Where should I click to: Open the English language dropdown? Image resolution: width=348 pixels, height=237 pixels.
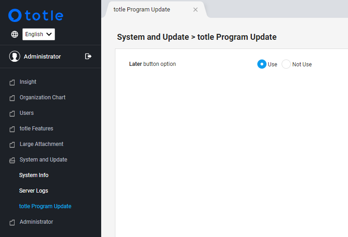pos(38,34)
